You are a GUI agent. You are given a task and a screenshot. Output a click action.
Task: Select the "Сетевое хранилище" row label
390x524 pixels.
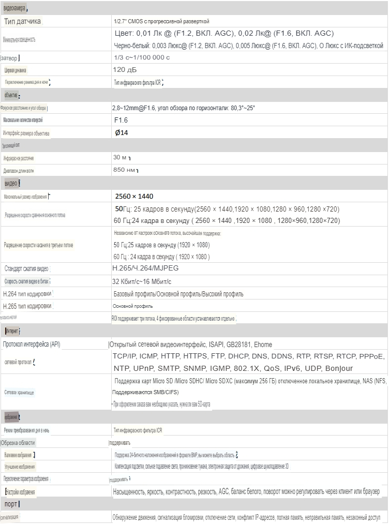pos(19,393)
